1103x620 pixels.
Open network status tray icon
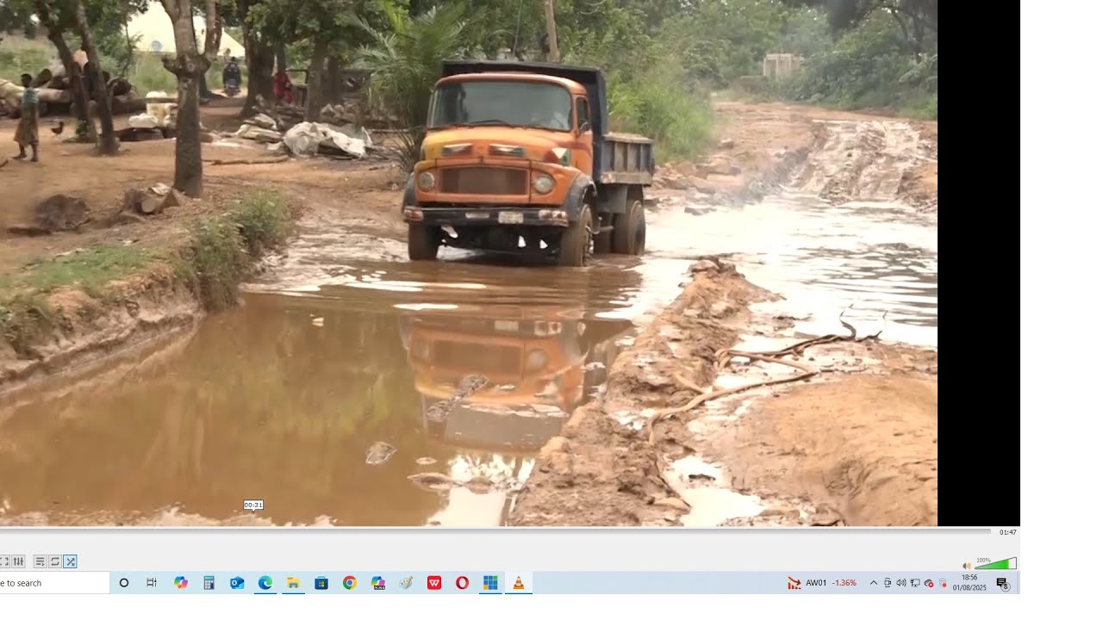click(915, 583)
